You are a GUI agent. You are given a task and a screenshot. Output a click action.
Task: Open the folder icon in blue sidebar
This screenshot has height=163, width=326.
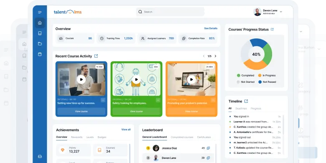click(40, 43)
